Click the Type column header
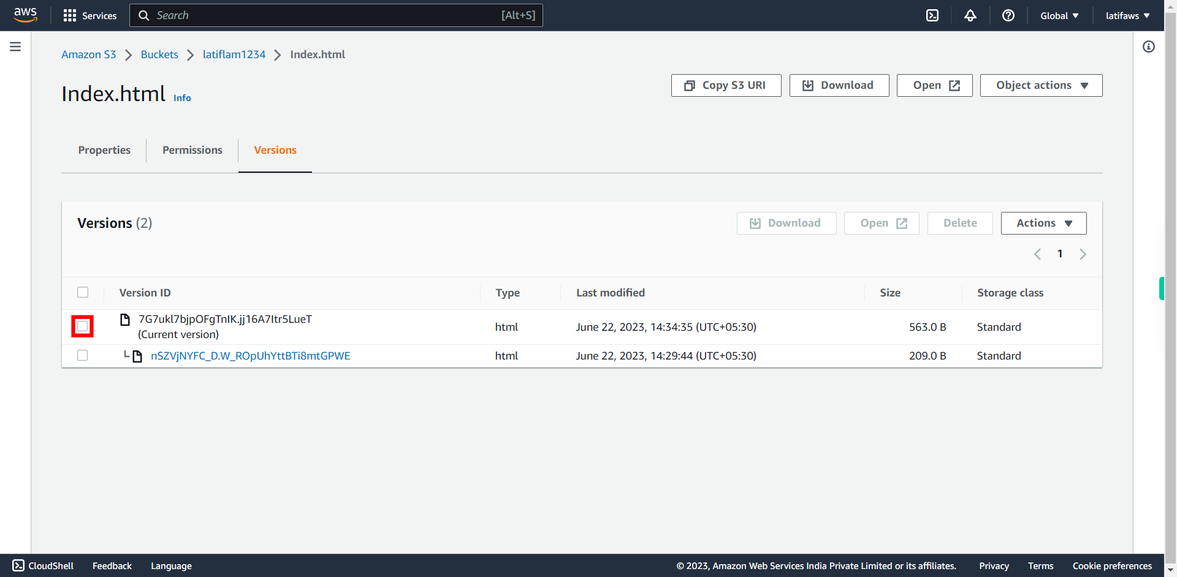 pos(508,293)
